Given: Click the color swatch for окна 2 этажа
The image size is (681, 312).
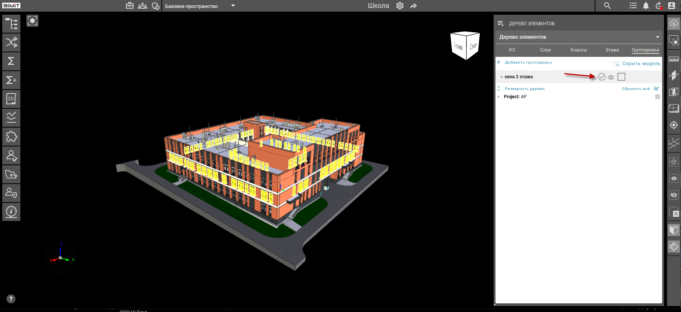Looking at the screenshot, I should tap(621, 77).
